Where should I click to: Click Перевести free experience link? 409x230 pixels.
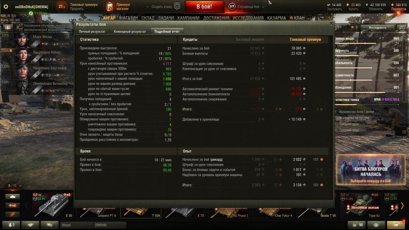coord(399,9)
